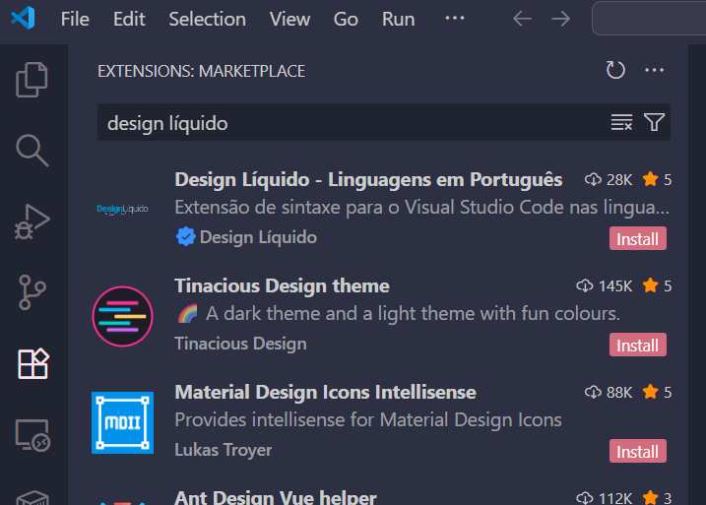706x505 pixels.
Task: Open Views and More Actions menu
Action: pyautogui.click(x=654, y=70)
